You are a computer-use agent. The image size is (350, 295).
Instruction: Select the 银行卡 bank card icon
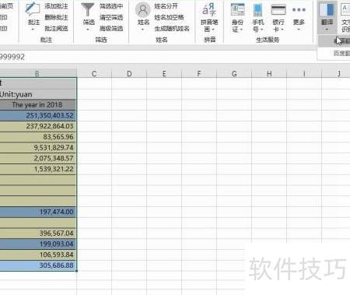(x=278, y=10)
